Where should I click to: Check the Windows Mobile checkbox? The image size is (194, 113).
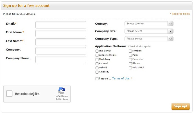(x=97, y=55)
